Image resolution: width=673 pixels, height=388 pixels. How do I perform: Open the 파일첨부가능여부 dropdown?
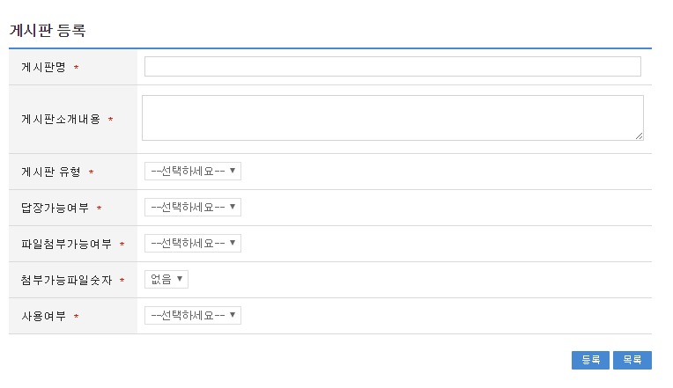[x=193, y=243]
